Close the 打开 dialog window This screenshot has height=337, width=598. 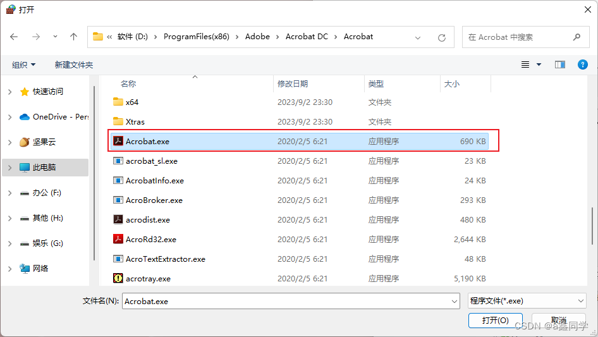(x=588, y=9)
